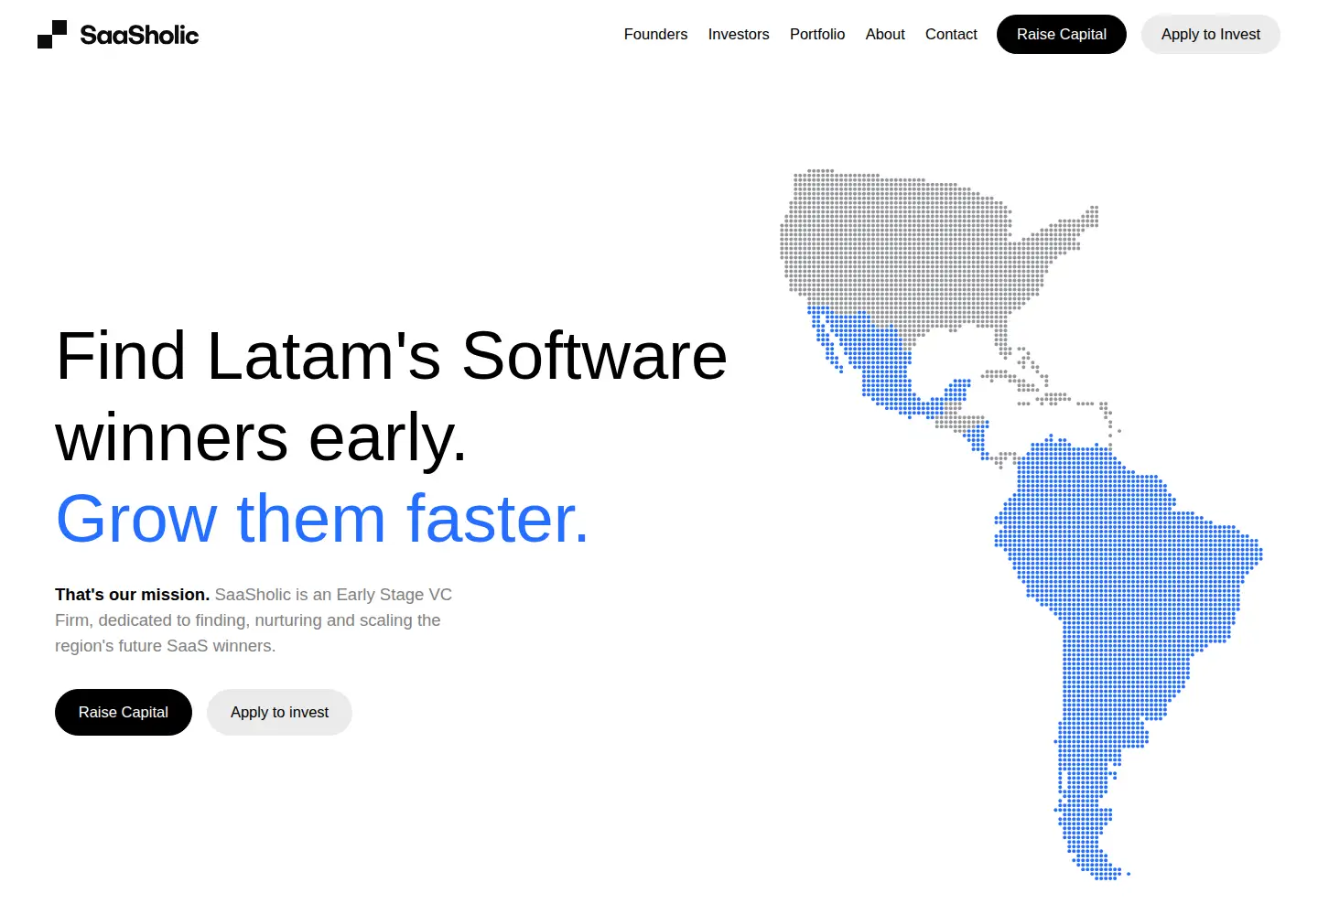Open the Investors nav link
The image size is (1318, 915).
[x=739, y=34]
